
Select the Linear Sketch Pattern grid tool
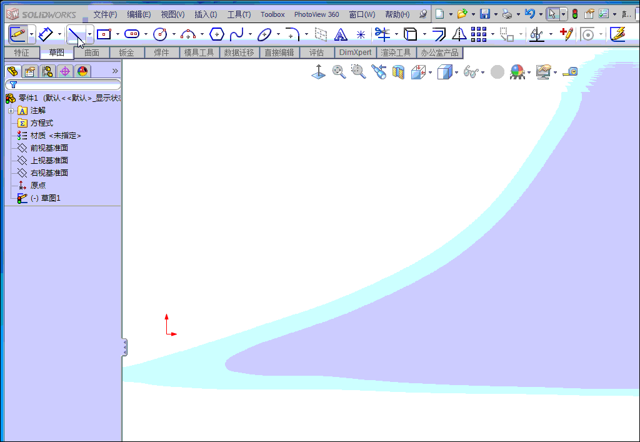click(x=478, y=34)
